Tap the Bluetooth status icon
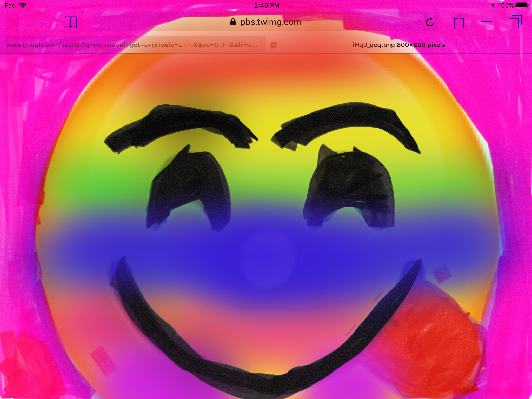Viewport: 532px width, 399px height. pyautogui.click(x=493, y=5)
